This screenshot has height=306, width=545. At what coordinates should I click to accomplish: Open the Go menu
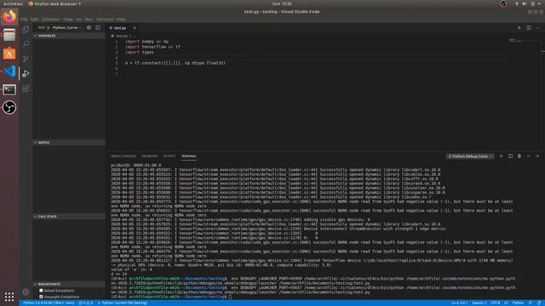click(x=79, y=20)
